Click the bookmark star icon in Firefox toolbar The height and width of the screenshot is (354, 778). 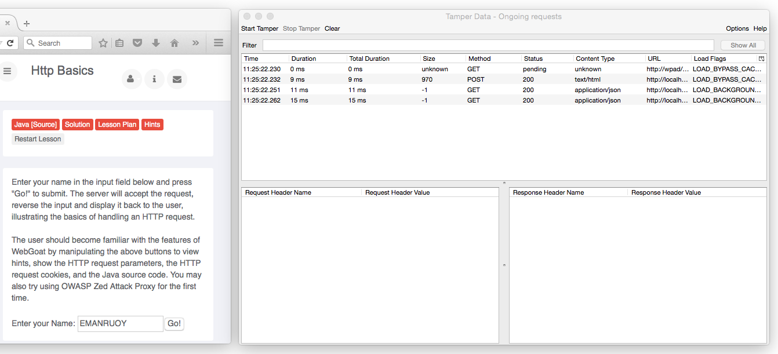click(x=103, y=43)
